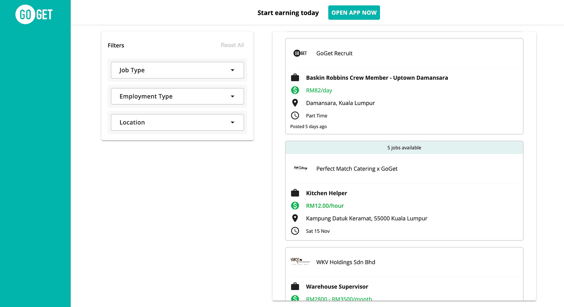
Task: Click the 5 jobs available banner
Action: (x=404, y=148)
